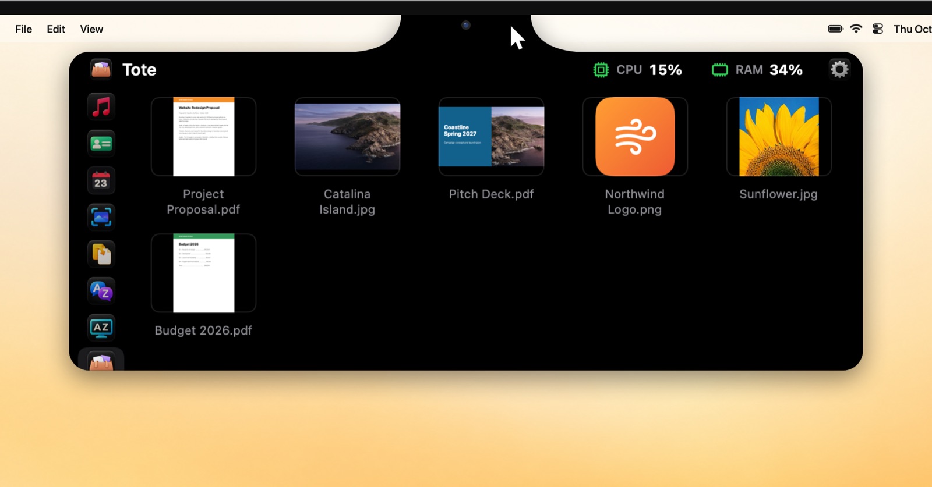Select the Northwind Logo.png file
The image size is (932, 487).
click(x=635, y=137)
